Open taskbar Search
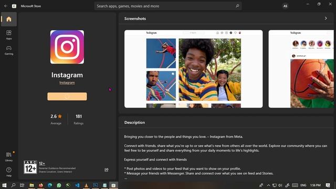The width and height of the screenshot is (336, 189). [13, 185]
